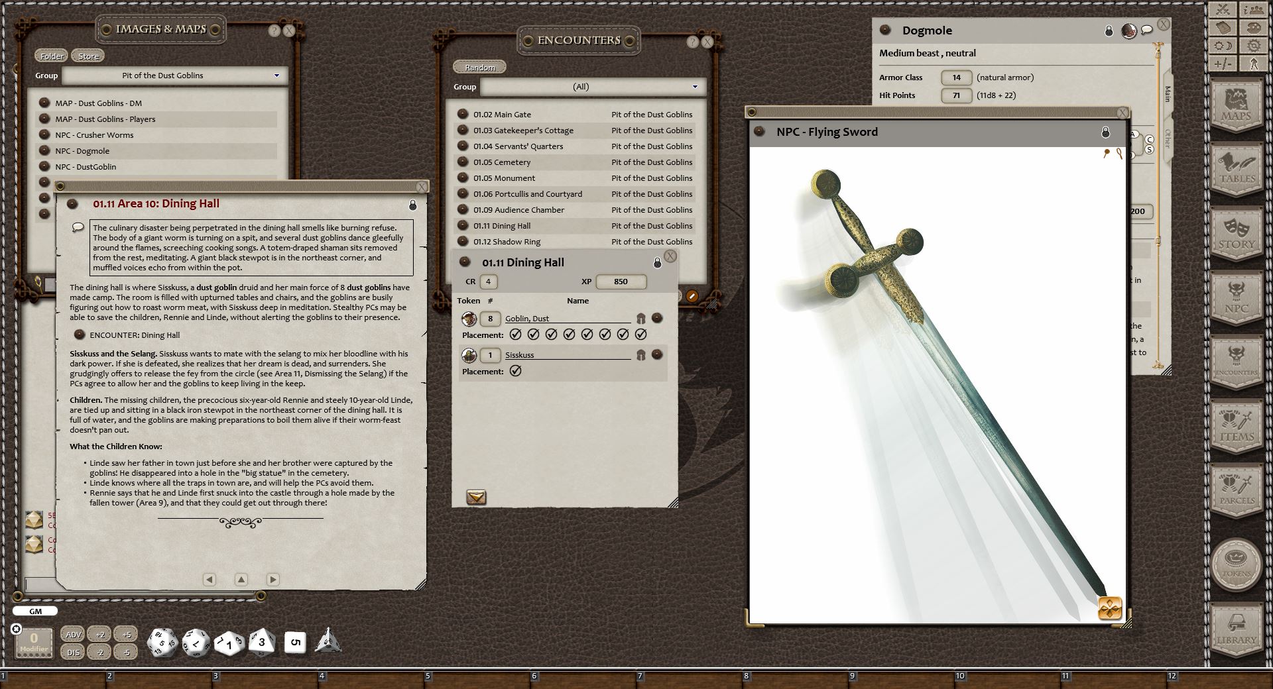Click the envelope icon in Dining Hall encounter
1273x689 pixels.
coord(476,497)
